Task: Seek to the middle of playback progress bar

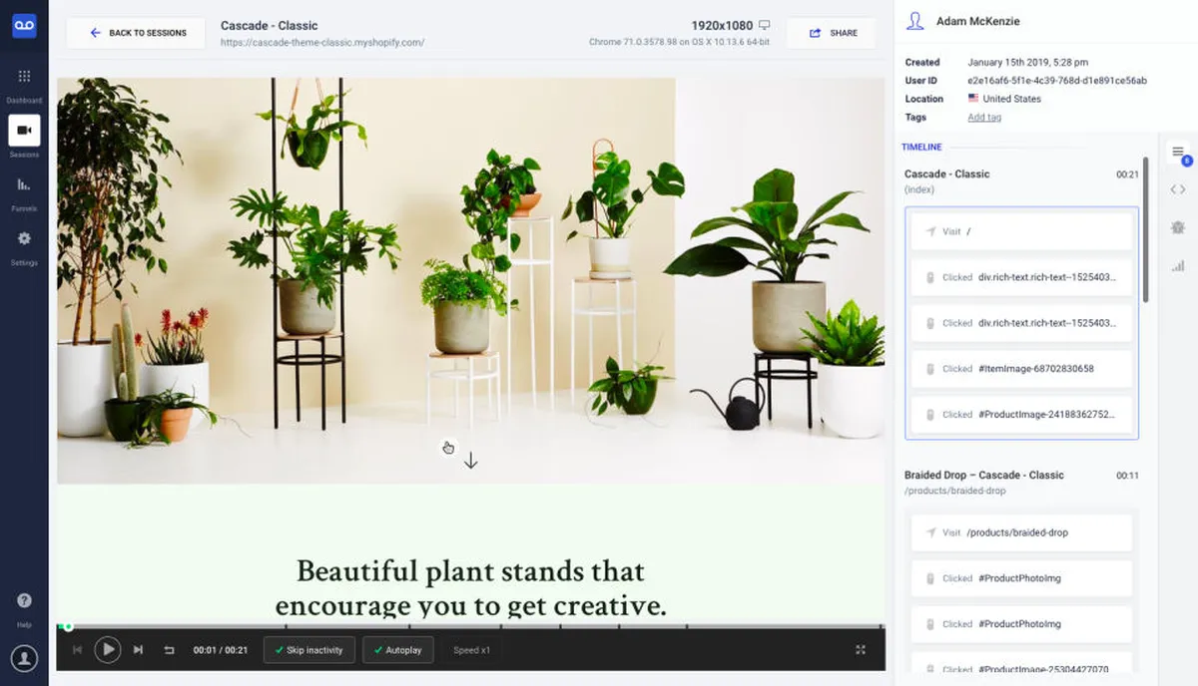Action: tap(471, 627)
